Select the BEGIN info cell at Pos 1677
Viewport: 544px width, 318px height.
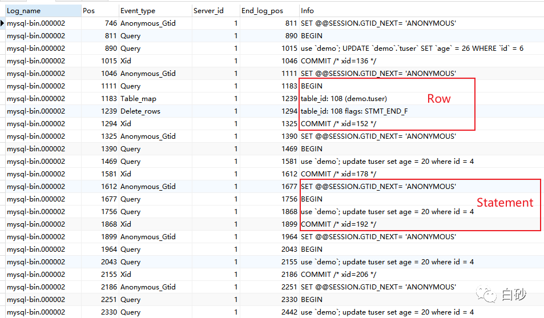coord(421,199)
